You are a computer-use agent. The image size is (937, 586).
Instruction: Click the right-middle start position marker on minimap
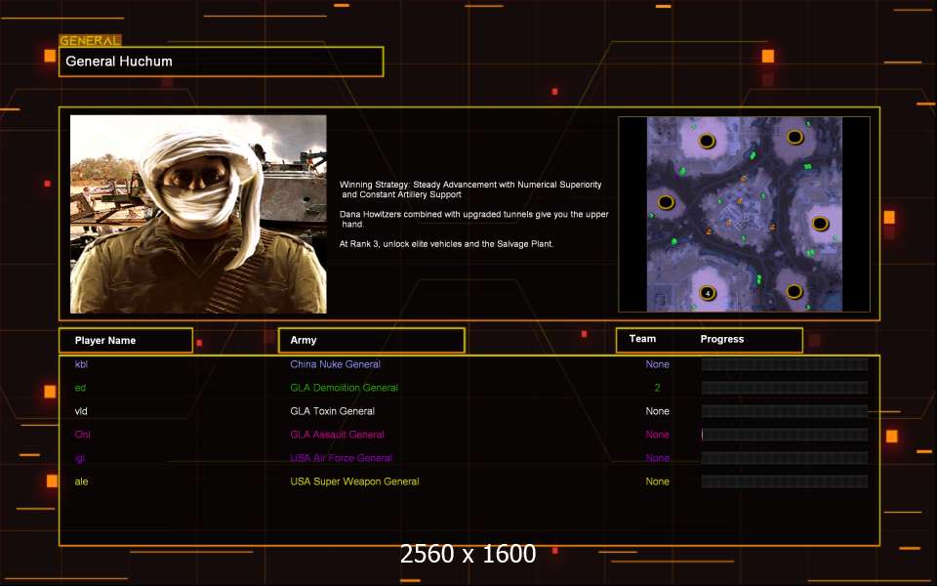(820, 224)
